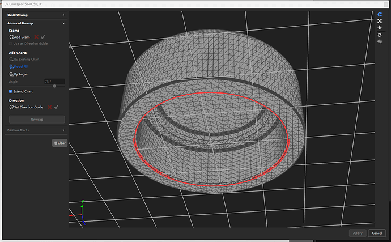Toggle Use as Direction Guide checkbox
This screenshot has width=391, height=242.
coord(10,44)
